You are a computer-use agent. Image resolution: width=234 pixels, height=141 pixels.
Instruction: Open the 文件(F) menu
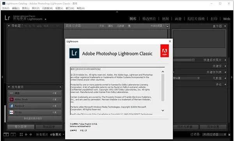click(6, 8)
